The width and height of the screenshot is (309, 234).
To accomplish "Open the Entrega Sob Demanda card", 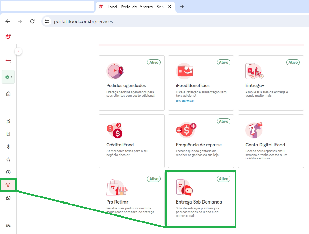I will tap(201, 198).
